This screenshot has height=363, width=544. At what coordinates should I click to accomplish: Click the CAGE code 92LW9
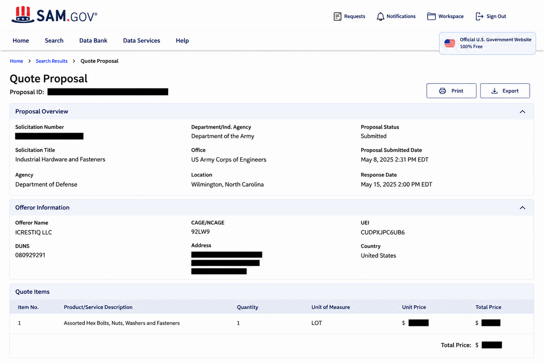[x=201, y=232]
